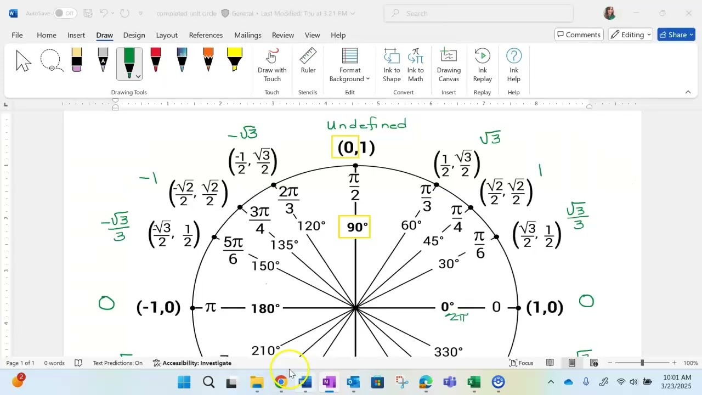Activate the Lasso Select tool
This screenshot has height=395, width=702.
51,61
